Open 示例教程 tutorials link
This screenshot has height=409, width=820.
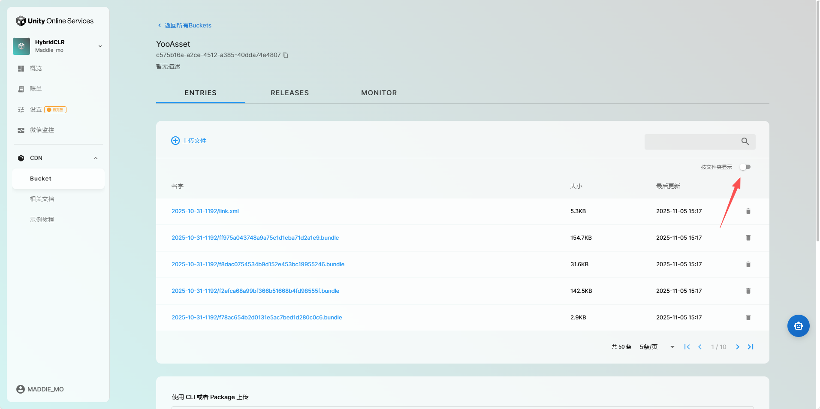click(x=42, y=220)
